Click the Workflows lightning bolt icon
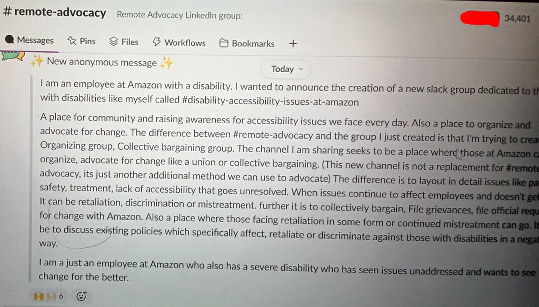539x307 pixels. 156,43
